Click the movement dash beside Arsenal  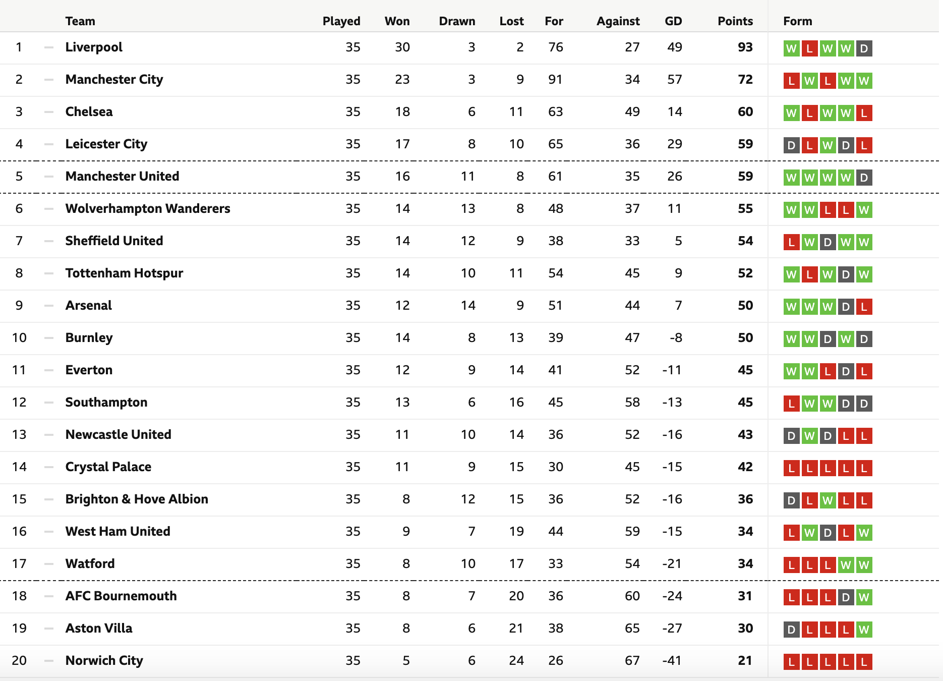[x=49, y=306]
